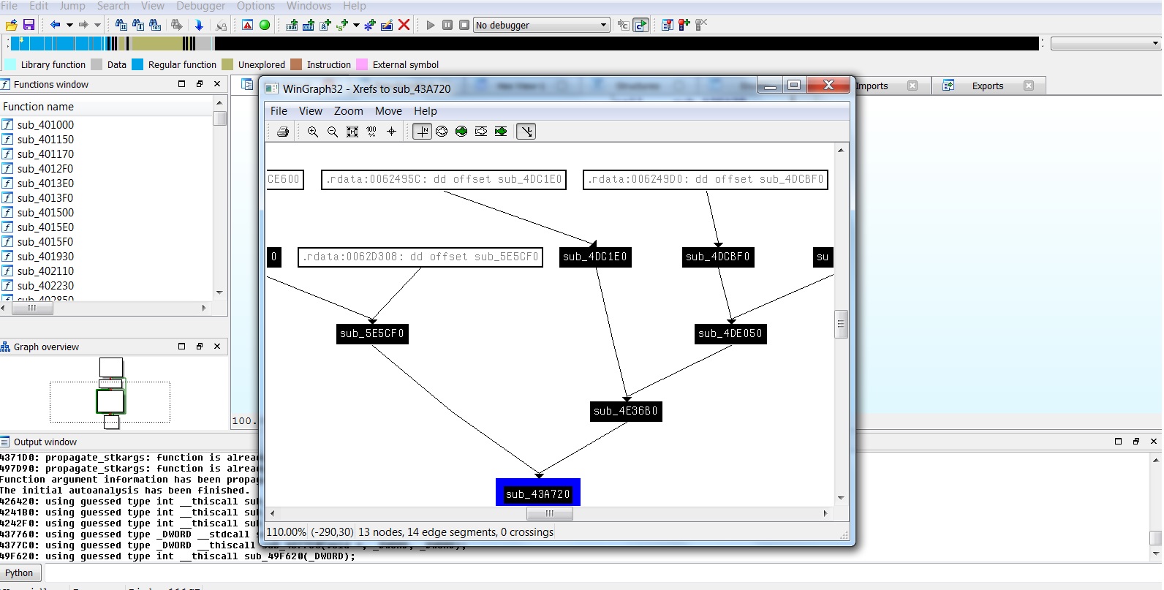The width and height of the screenshot is (1164, 590).
Task: Click the Python console button
Action: [20, 572]
